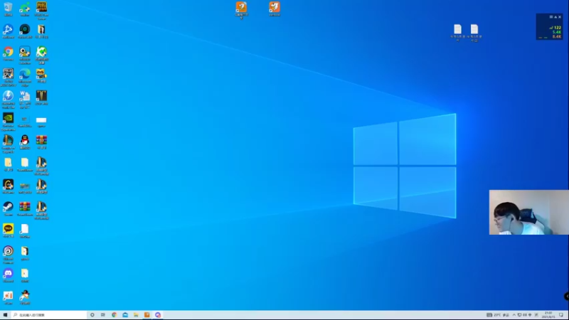Expand the hidden system tray icons chevron
This screenshot has width=569, height=320.
[514, 315]
